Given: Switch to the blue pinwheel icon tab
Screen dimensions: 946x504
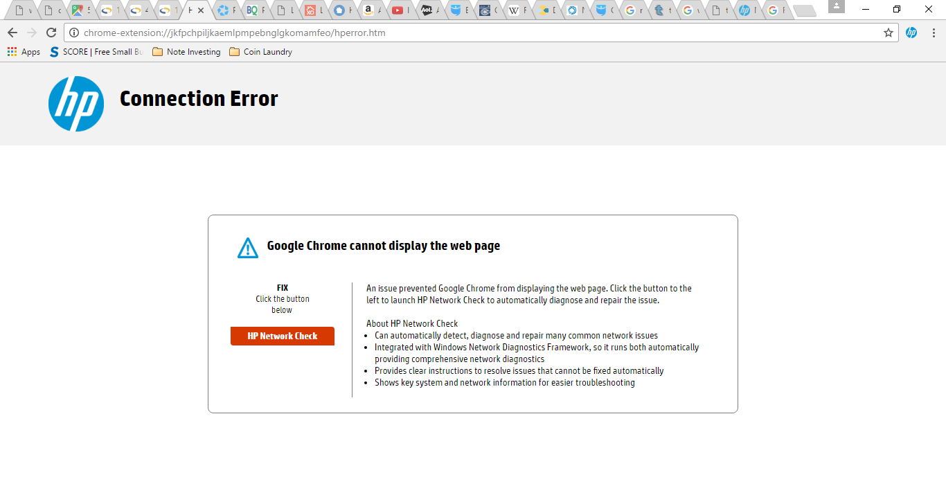Looking at the screenshot, I should point(226,10).
